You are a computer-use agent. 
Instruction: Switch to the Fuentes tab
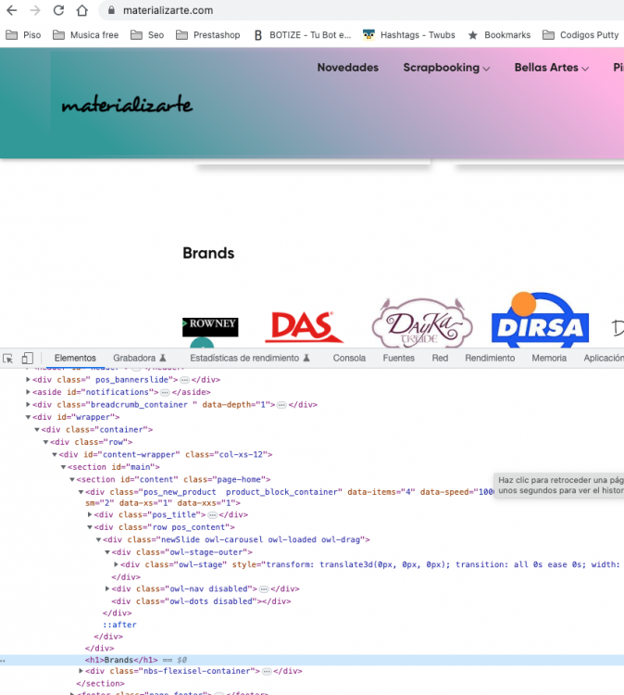[x=399, y=358]
